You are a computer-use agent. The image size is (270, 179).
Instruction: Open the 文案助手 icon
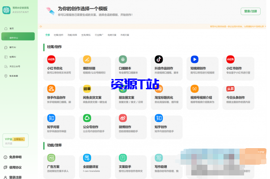123,158
